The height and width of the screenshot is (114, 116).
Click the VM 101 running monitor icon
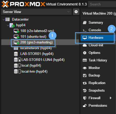(16, 37)
